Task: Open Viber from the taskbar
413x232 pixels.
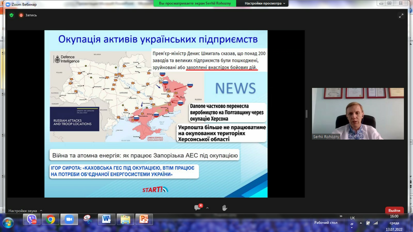Action: click(32, 220)
